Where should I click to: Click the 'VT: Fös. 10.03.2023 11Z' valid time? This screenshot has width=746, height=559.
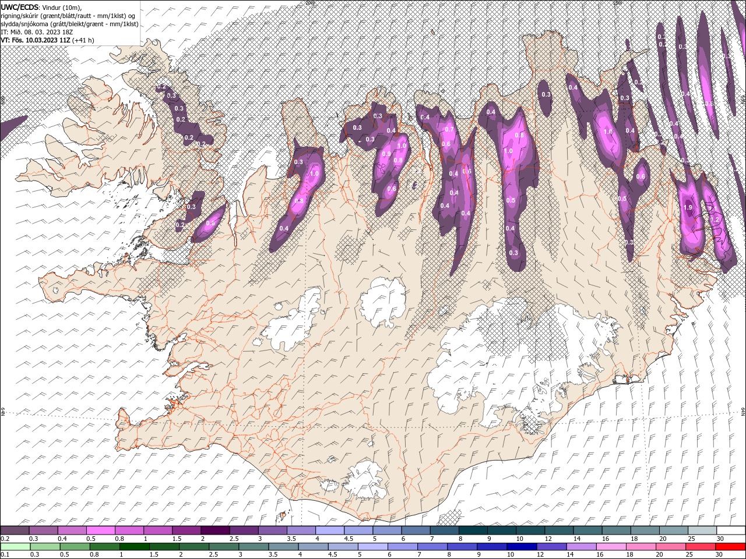point(36,40)
